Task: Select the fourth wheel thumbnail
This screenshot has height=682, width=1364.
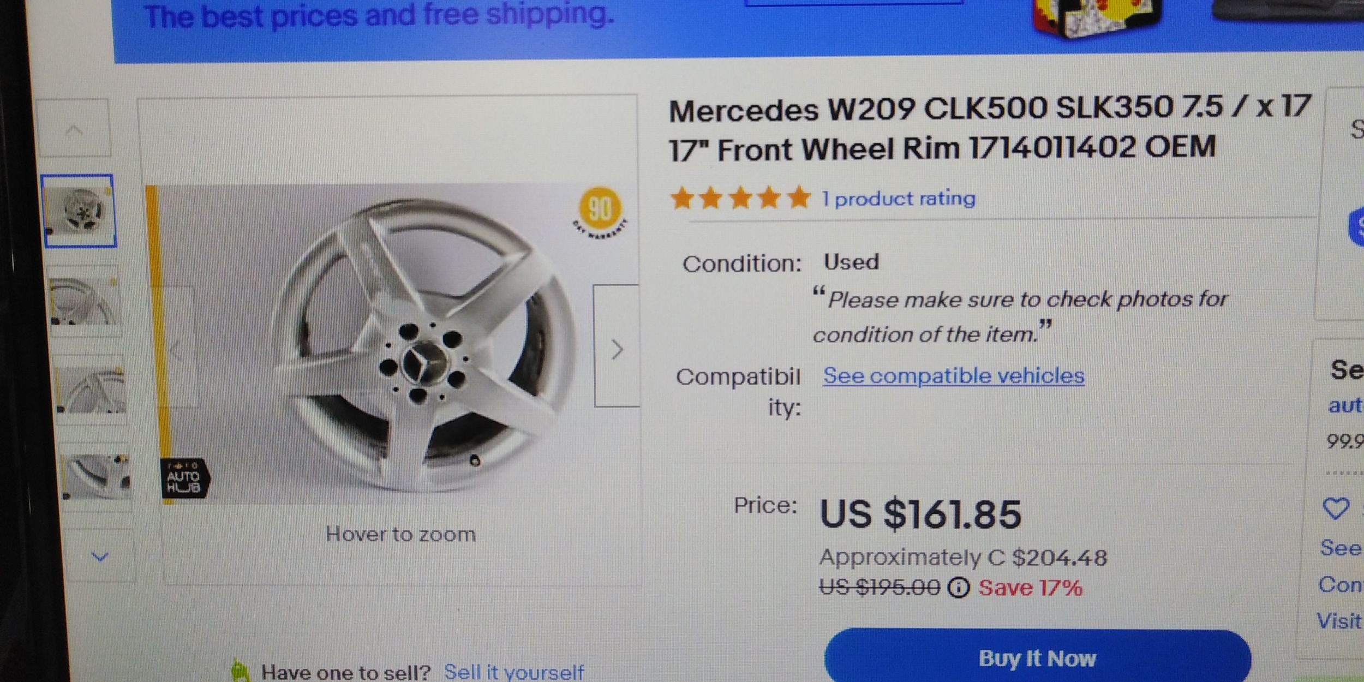Action: click(97, 476)
